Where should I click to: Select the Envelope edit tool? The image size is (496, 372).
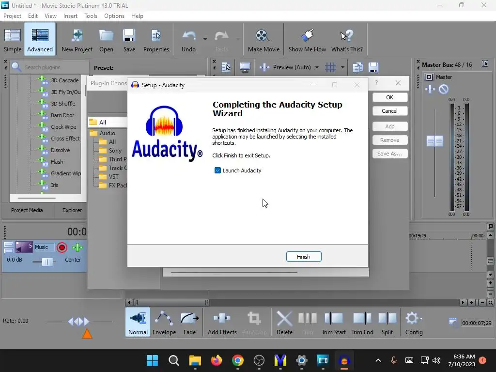164,322
